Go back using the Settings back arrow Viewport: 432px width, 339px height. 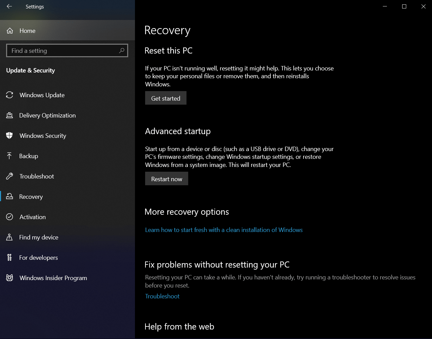[x=9, y=6]
